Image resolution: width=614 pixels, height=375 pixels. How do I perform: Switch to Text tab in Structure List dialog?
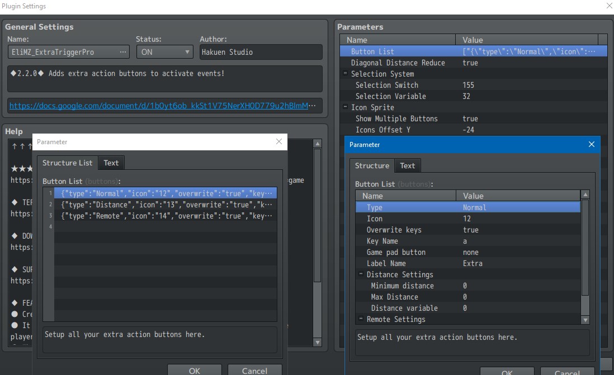coord(111,163)
